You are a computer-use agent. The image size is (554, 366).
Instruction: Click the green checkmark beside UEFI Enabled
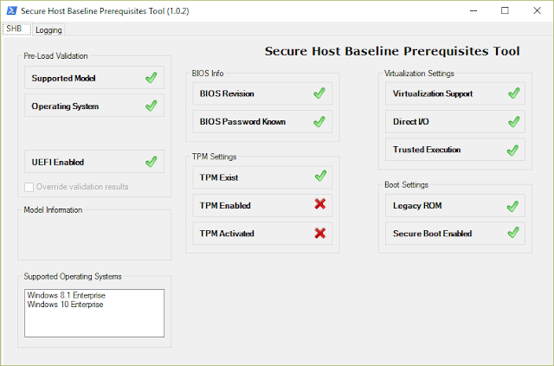[151, 161]
